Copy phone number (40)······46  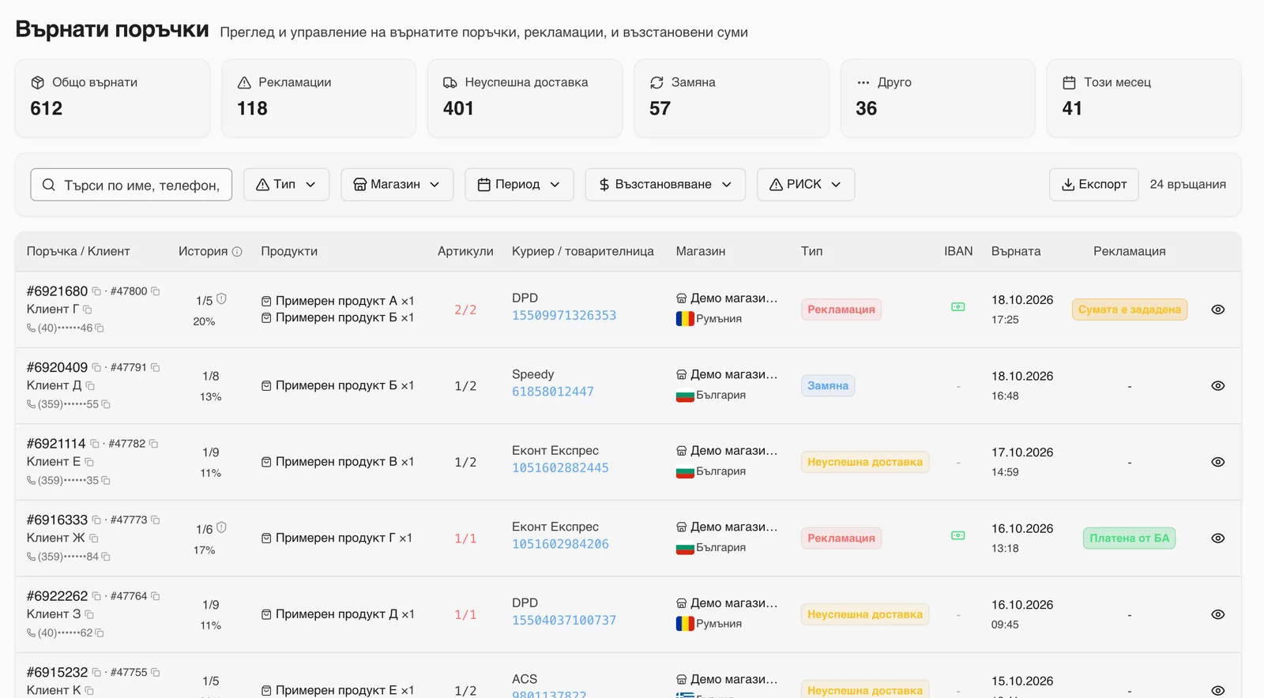[x=100, y=328]
